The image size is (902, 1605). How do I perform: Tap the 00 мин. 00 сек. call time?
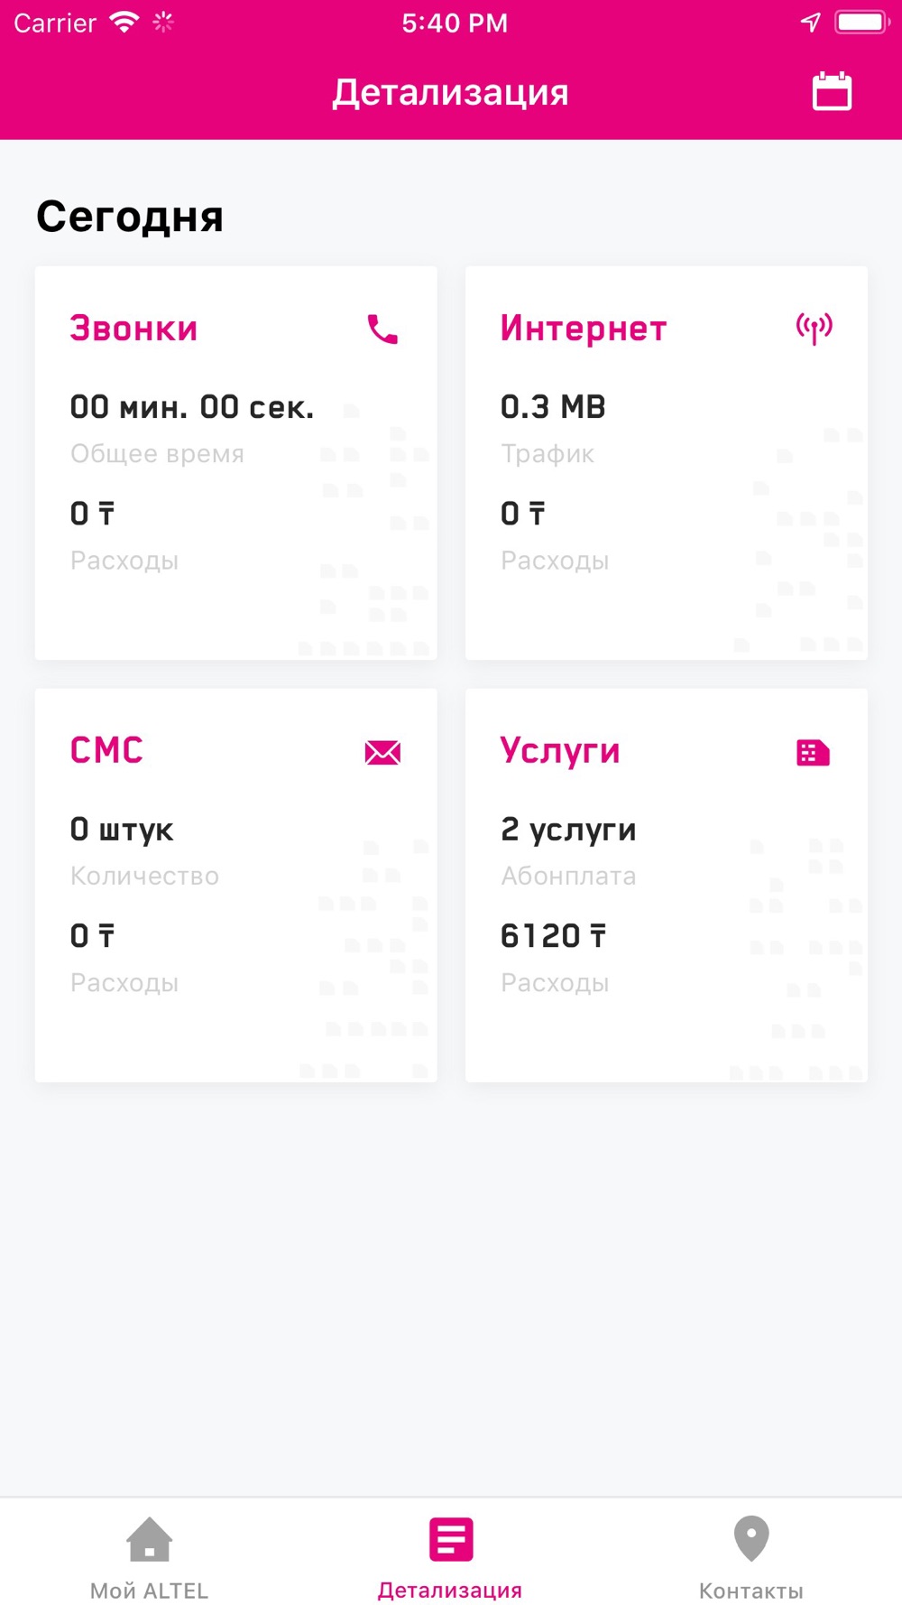coord(192,407)
